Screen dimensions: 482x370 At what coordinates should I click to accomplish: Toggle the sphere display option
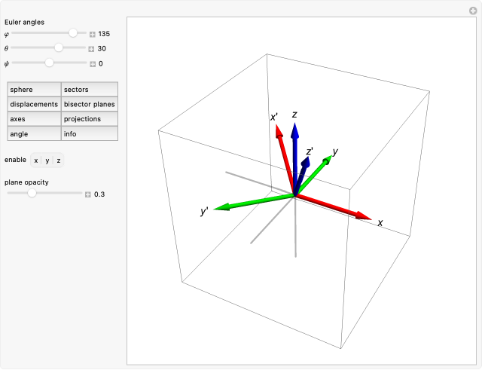pyautogui.click(x=34, y=90)
